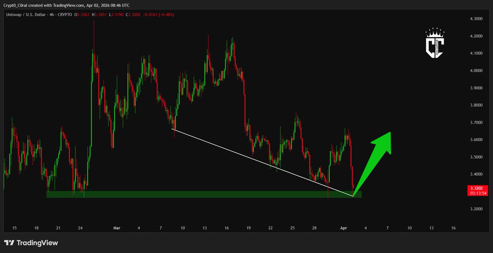Image resolution: width=493 pixels, height=253 pixels.
Task: Click the 28 date label on time axis
Action: [x=314, y=228]
